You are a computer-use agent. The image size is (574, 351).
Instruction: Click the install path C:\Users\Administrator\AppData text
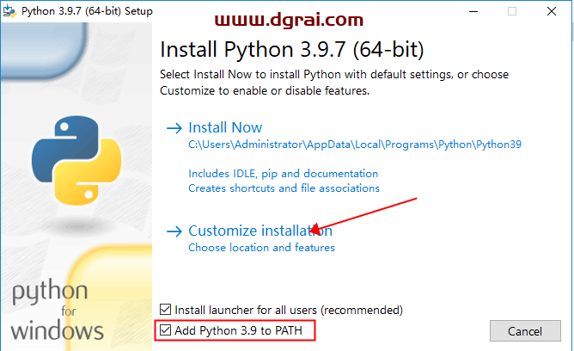click(x=355, y=145)
